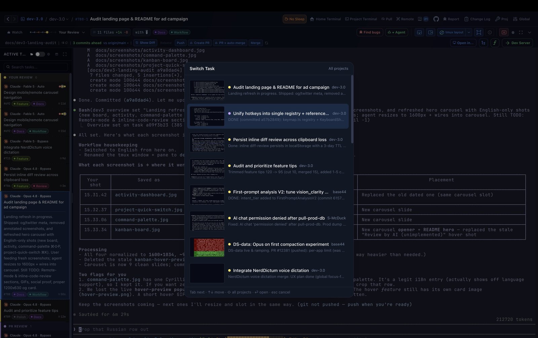This screenshot has width=538, height=338.
Task: Click the with flask button
Action: coord(142,32)
